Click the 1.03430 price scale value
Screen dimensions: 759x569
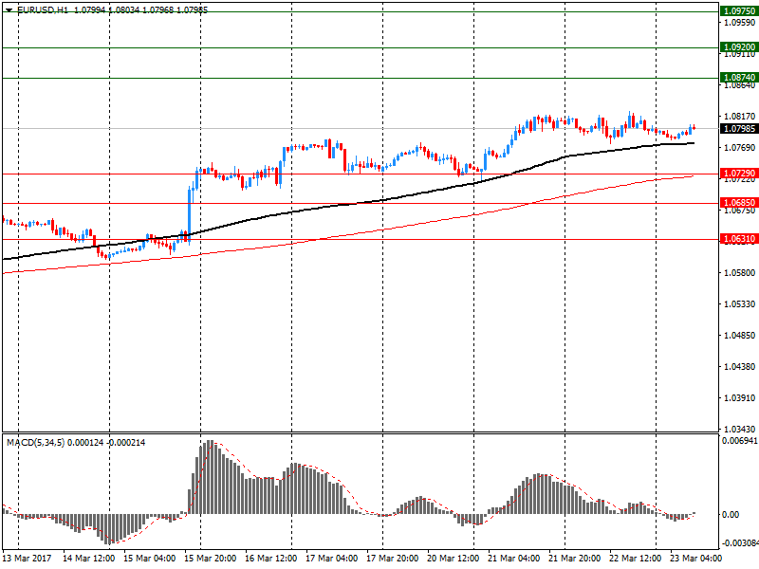tap(739, 430)
